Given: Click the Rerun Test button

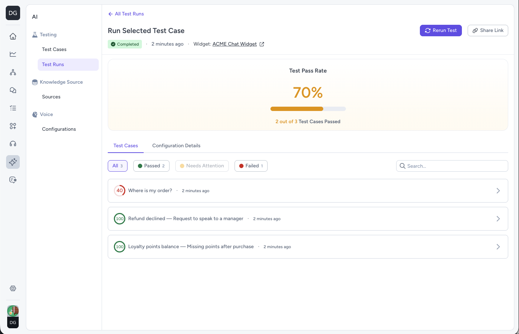Looking at the screenshot, I should tap(441, 31).
